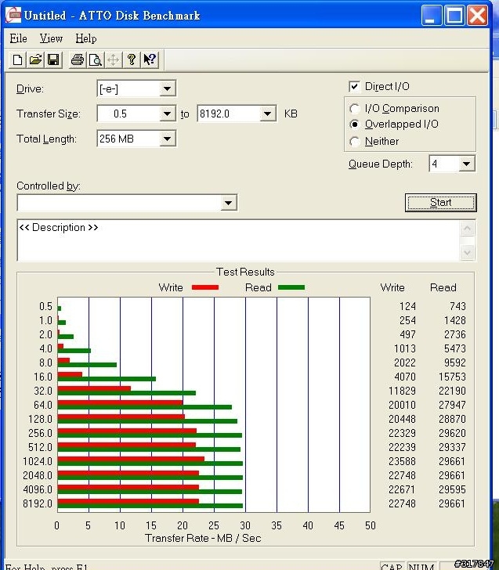Open the Drive dropdown list
Screen dimensions: 499x570
pyautogui.click(x=167, y=88)
